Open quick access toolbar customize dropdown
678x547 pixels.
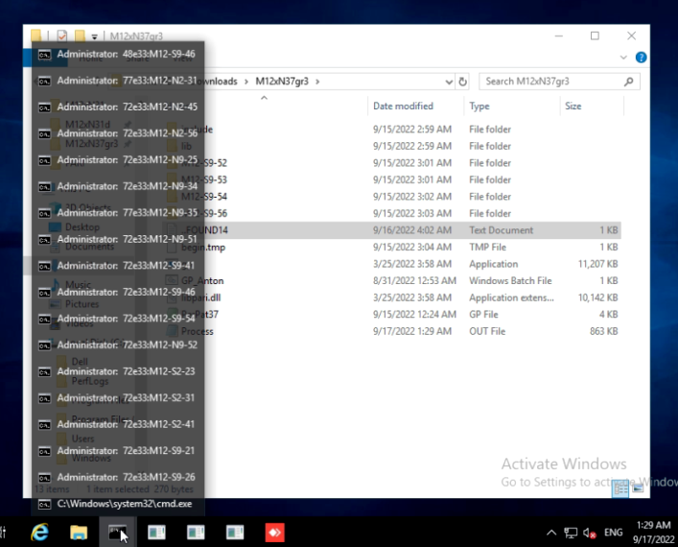(x=94, y=36)
